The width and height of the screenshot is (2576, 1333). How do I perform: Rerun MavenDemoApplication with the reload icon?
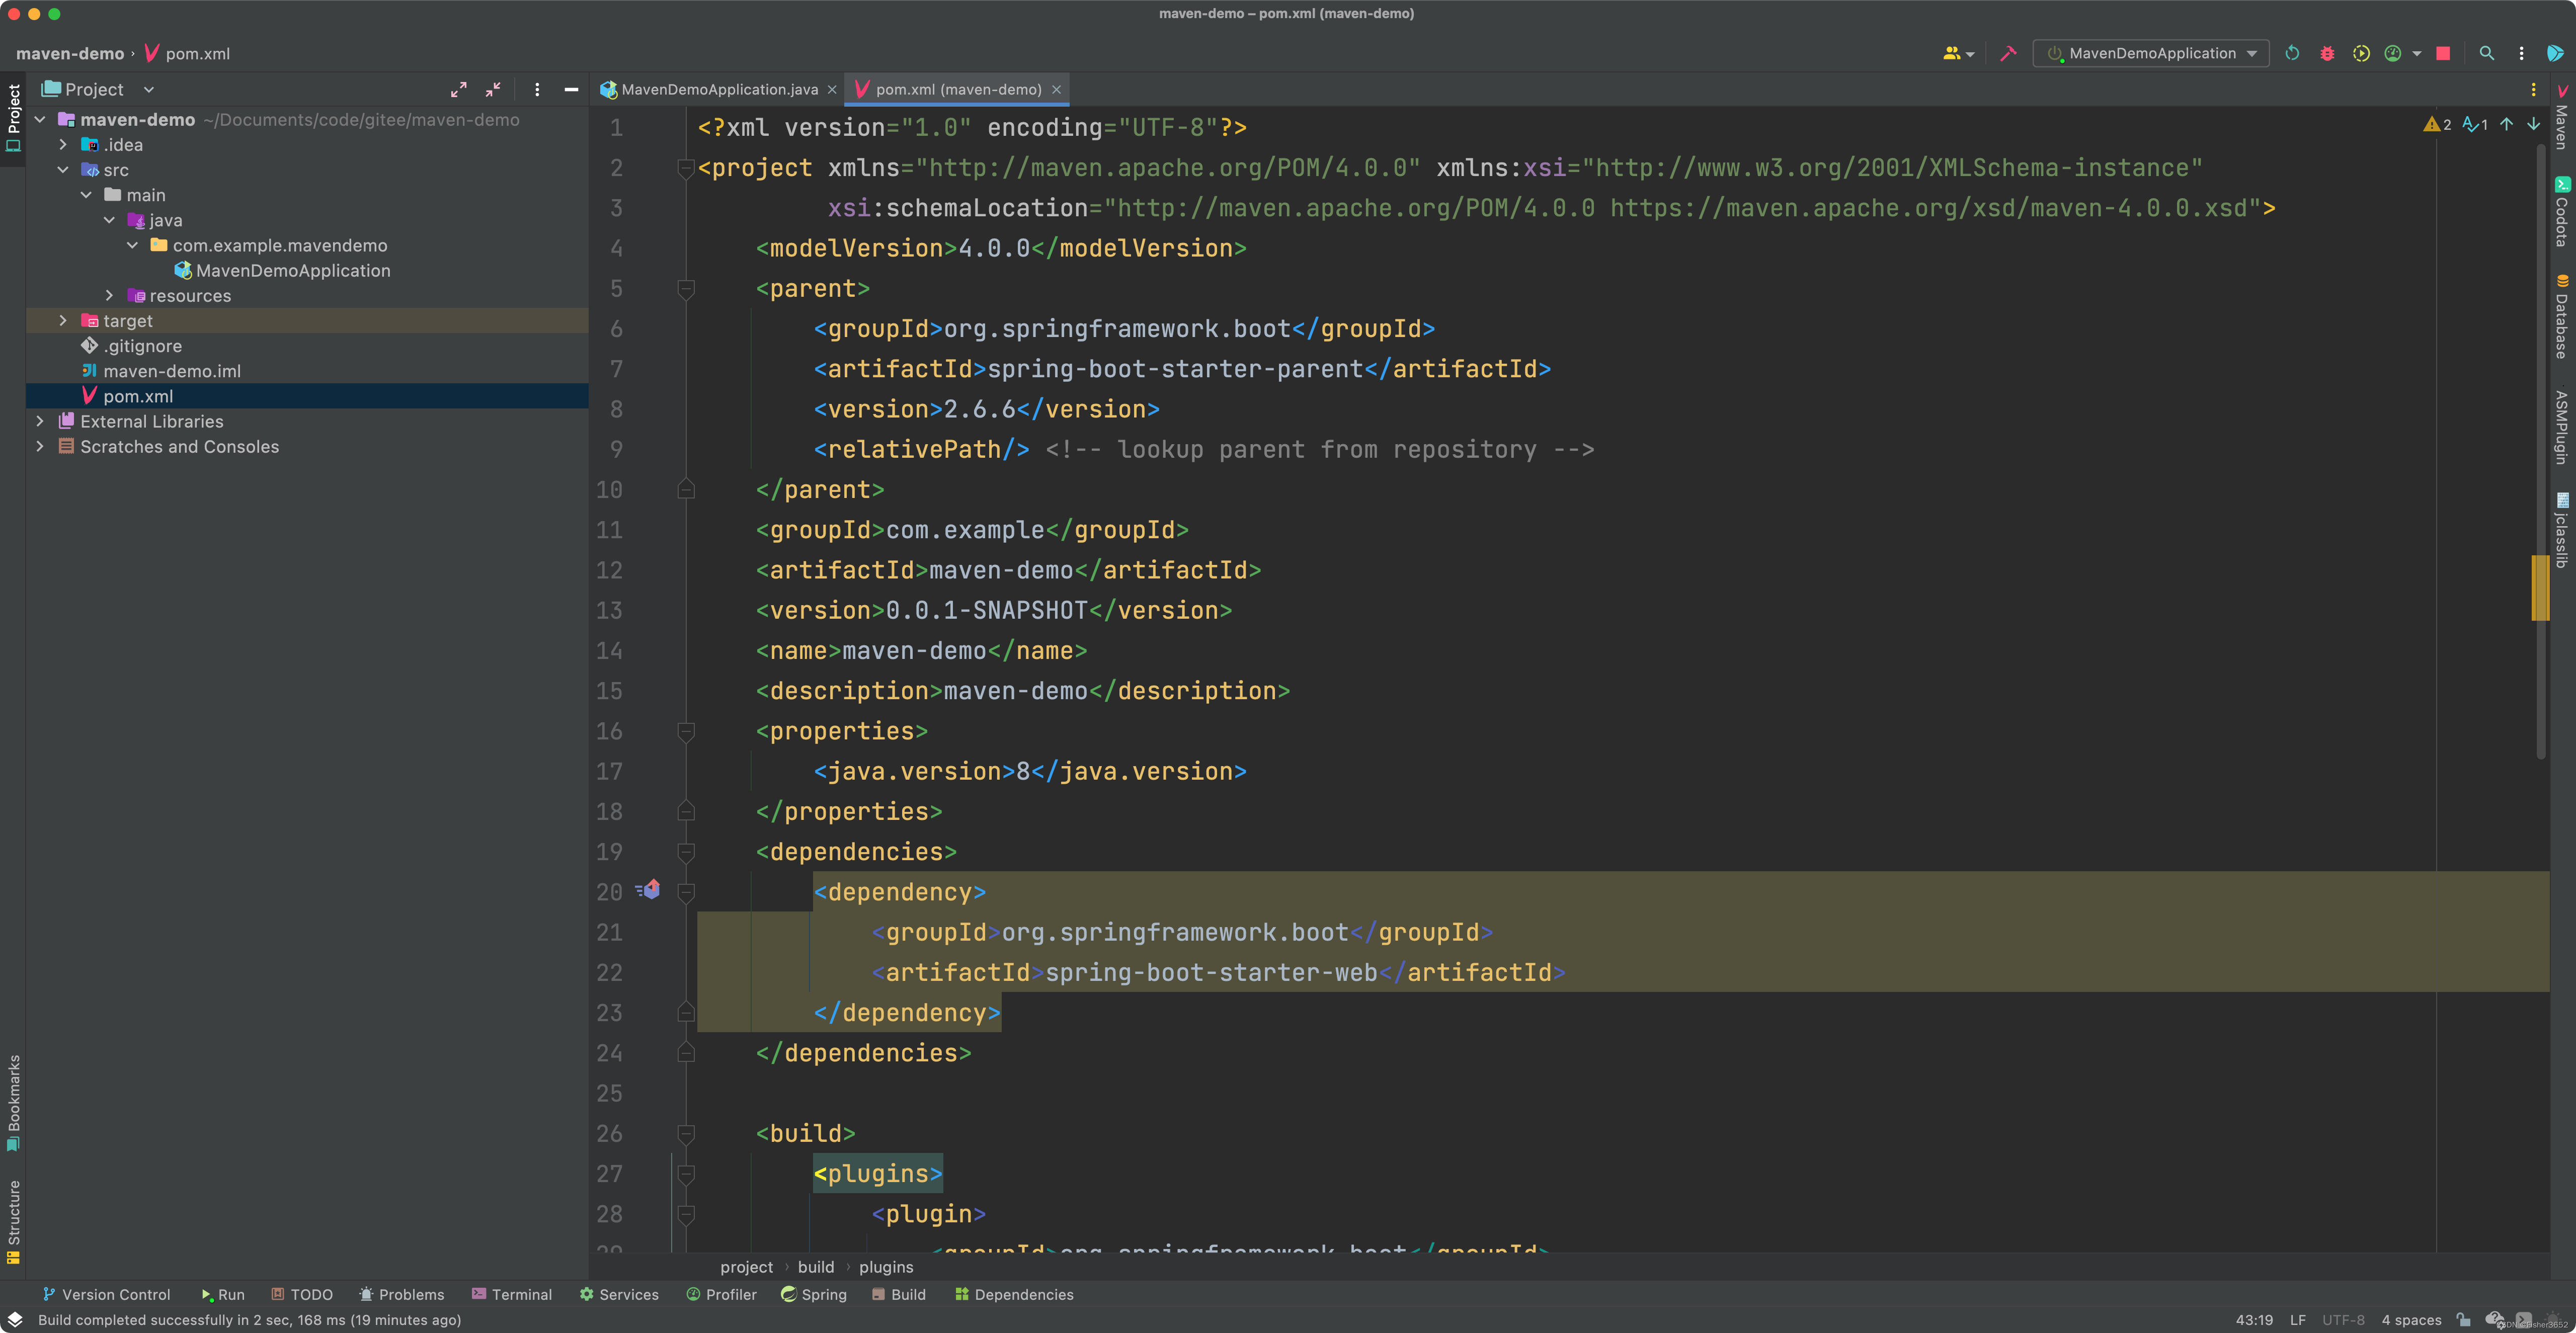pos(2292,53)
